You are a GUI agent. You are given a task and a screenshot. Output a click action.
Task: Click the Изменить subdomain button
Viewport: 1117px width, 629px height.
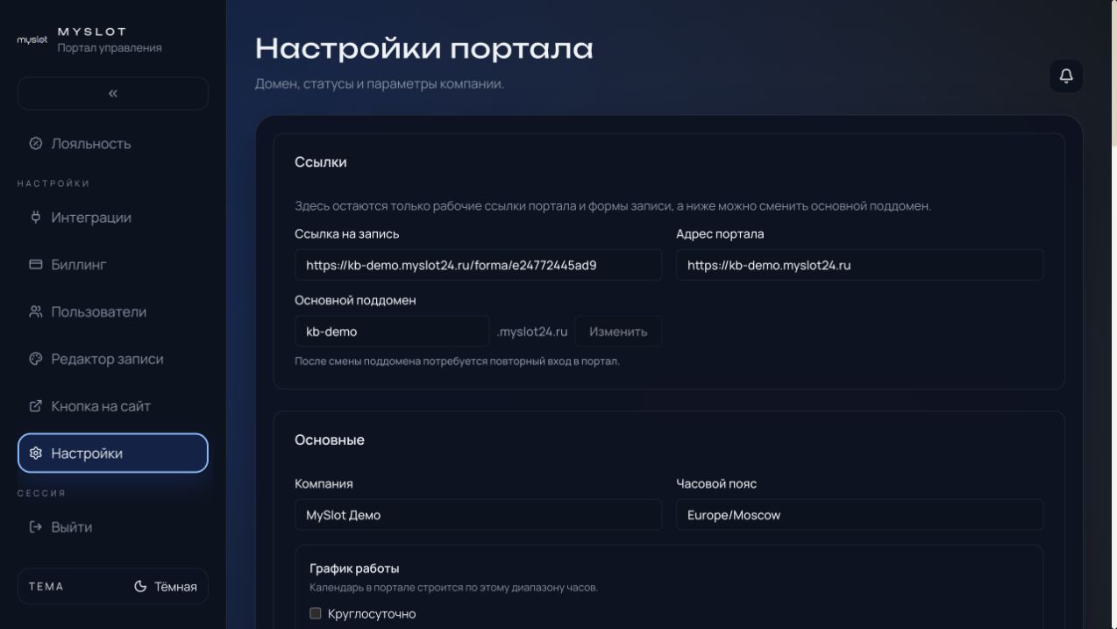tap(618, 332)
